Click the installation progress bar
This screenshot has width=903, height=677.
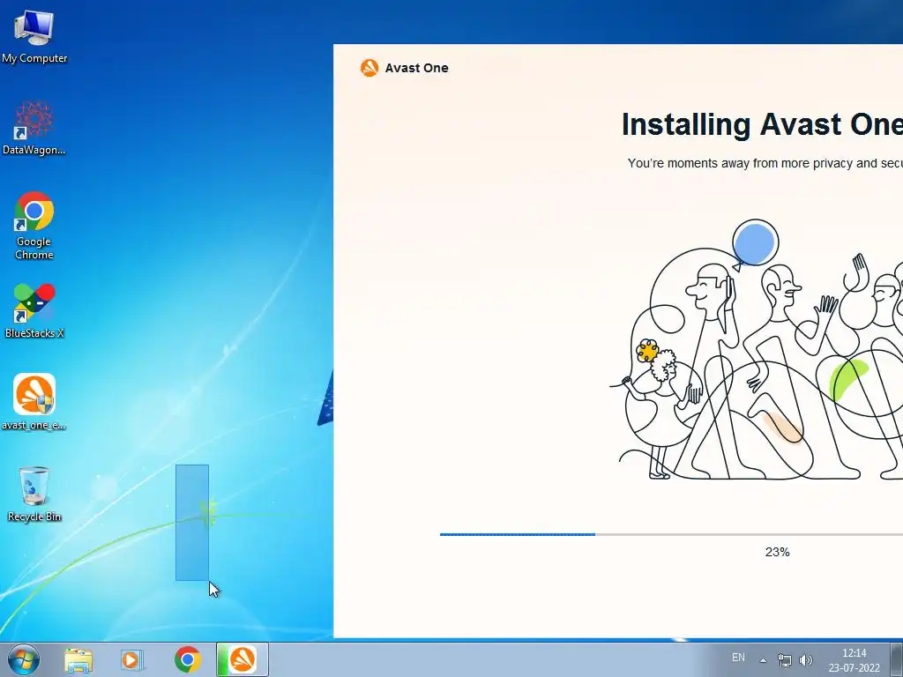point(671,535)
